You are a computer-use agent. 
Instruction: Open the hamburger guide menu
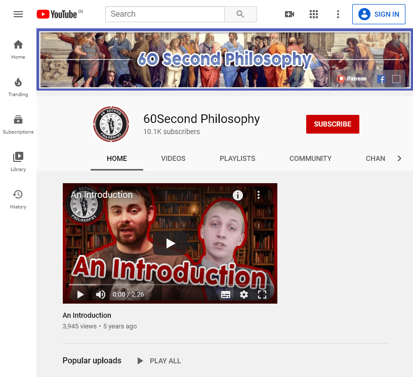pyautogui.click(x=18, y=14)
